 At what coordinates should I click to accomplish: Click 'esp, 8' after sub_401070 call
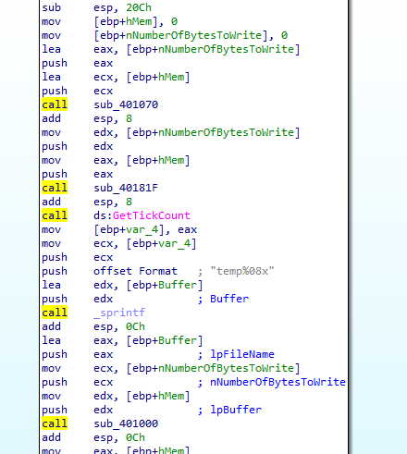click(113, 118)
